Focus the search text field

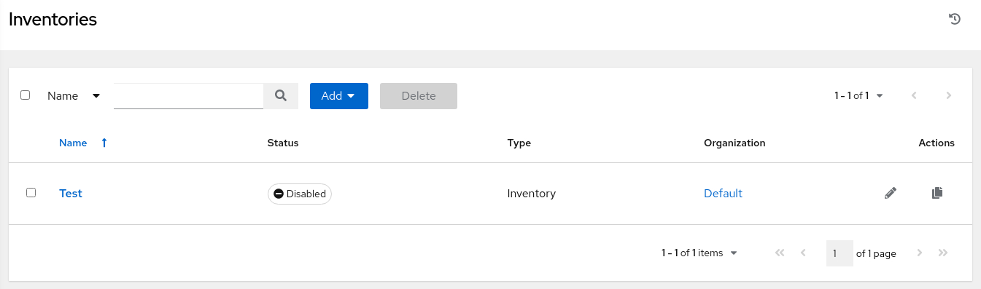coord(188,95)
